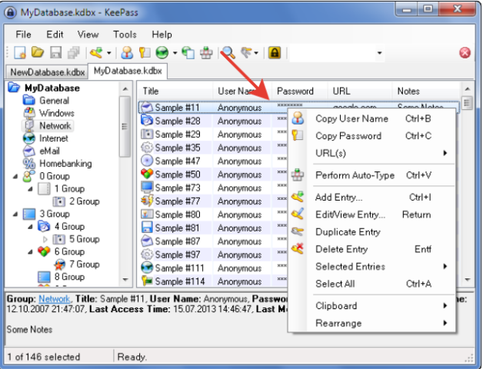
Task: Choose Copy Password from context menu
Action: [348, 136]
